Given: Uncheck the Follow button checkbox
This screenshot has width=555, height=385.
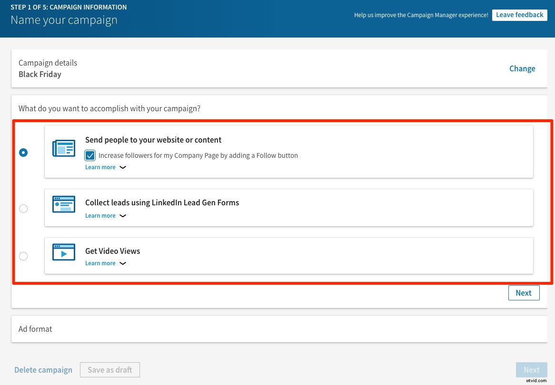Looking at the screenshot, I should click(90, 155).
